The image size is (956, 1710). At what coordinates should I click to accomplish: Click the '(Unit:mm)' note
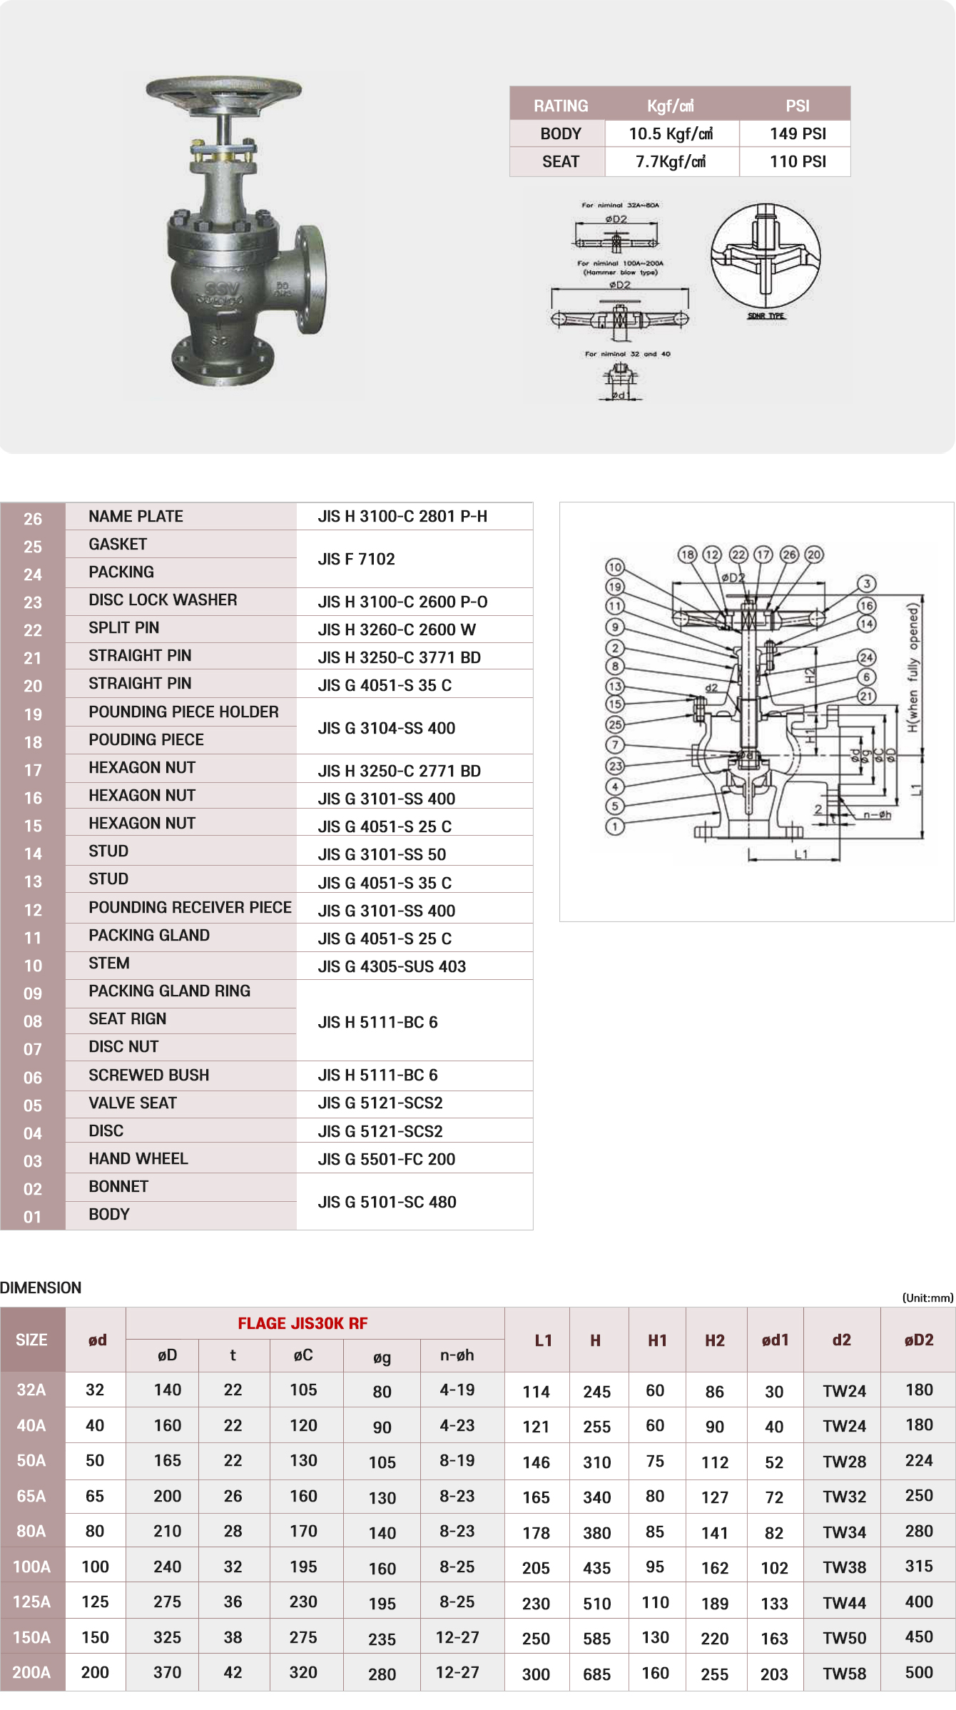pyautogui.click(x=927, y=1298)
